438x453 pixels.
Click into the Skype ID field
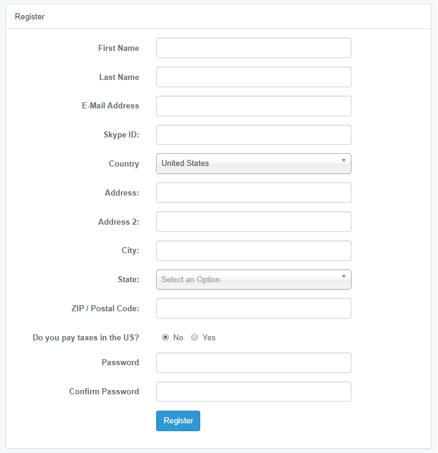(253, 135)
